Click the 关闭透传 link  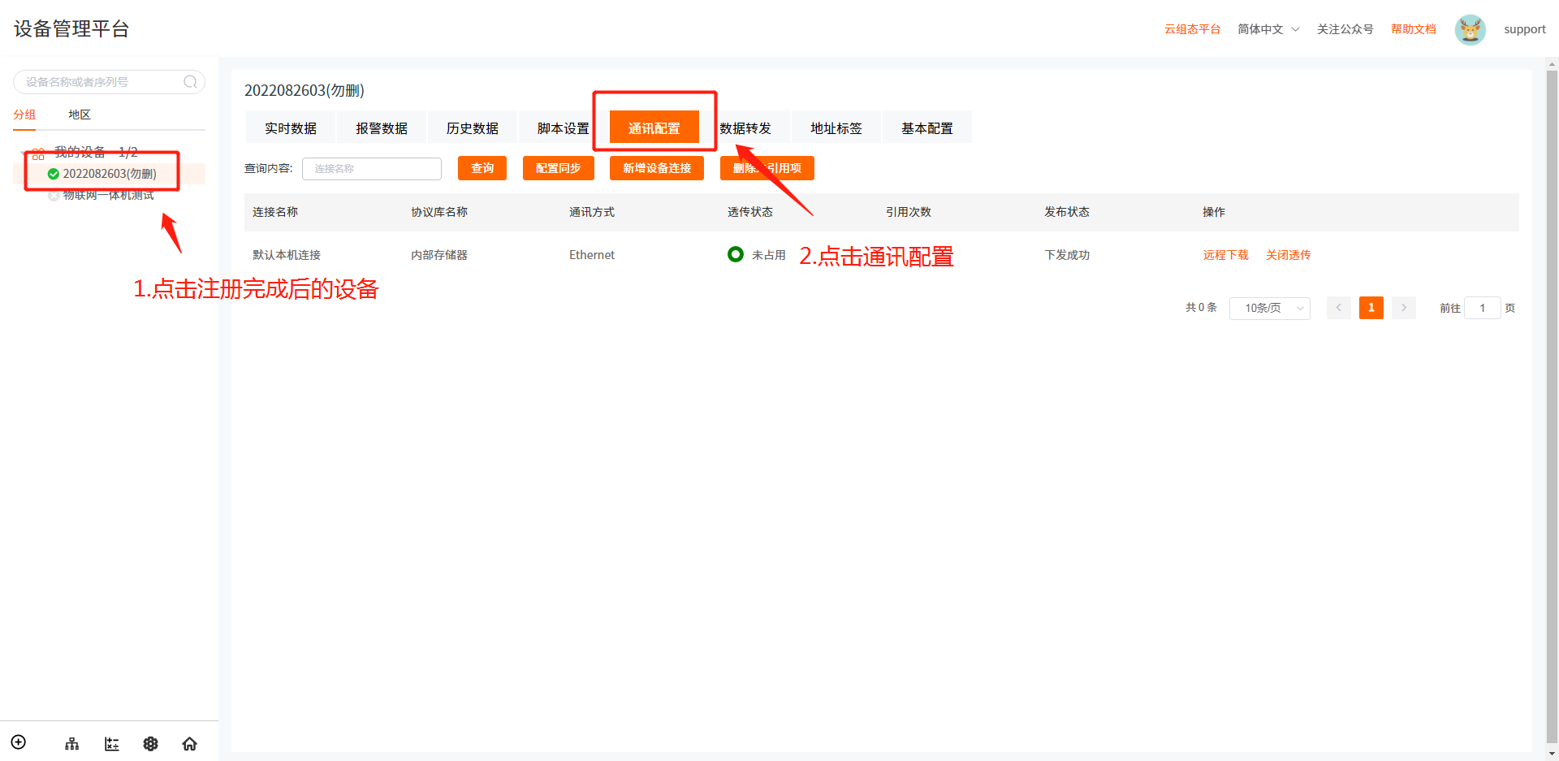click(x=1289, y=255)
